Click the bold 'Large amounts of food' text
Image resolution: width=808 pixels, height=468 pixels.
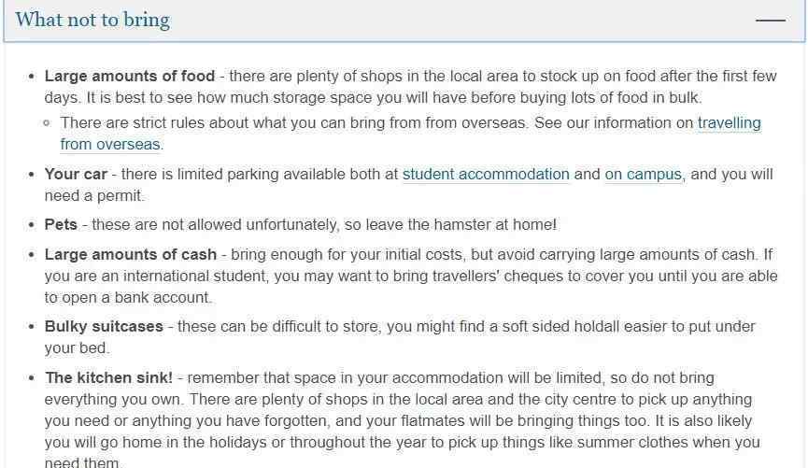coord(129,77)
